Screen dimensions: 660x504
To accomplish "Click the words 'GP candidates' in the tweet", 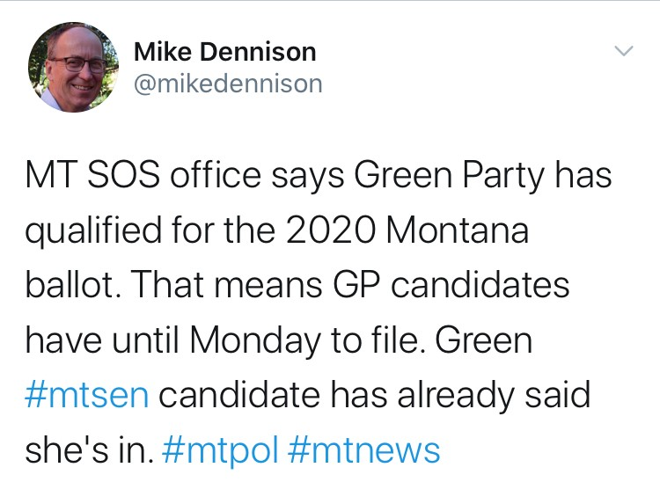I will (x=451, y=285).
